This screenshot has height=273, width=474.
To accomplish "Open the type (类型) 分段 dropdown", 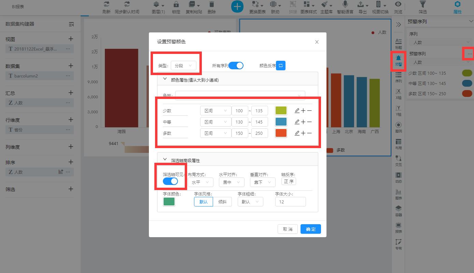I will [183, 66].
